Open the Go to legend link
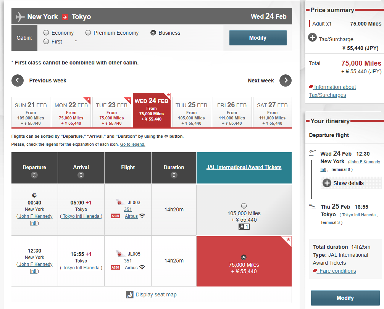This screenshot has height=309, width=384. tap(132, 144)
